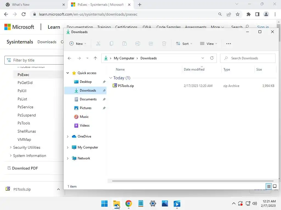Show hidden tray icons chevron
Screen dimensions: 281x210
[x=234, y=203]
